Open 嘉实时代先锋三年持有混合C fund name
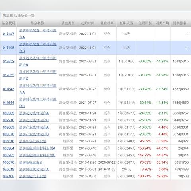Screen dimensions: 191x191 coord(38,103)
